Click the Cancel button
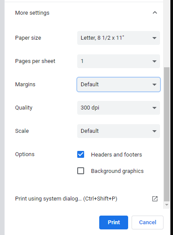This screenshot has height=235, width=173. [148, 222]
